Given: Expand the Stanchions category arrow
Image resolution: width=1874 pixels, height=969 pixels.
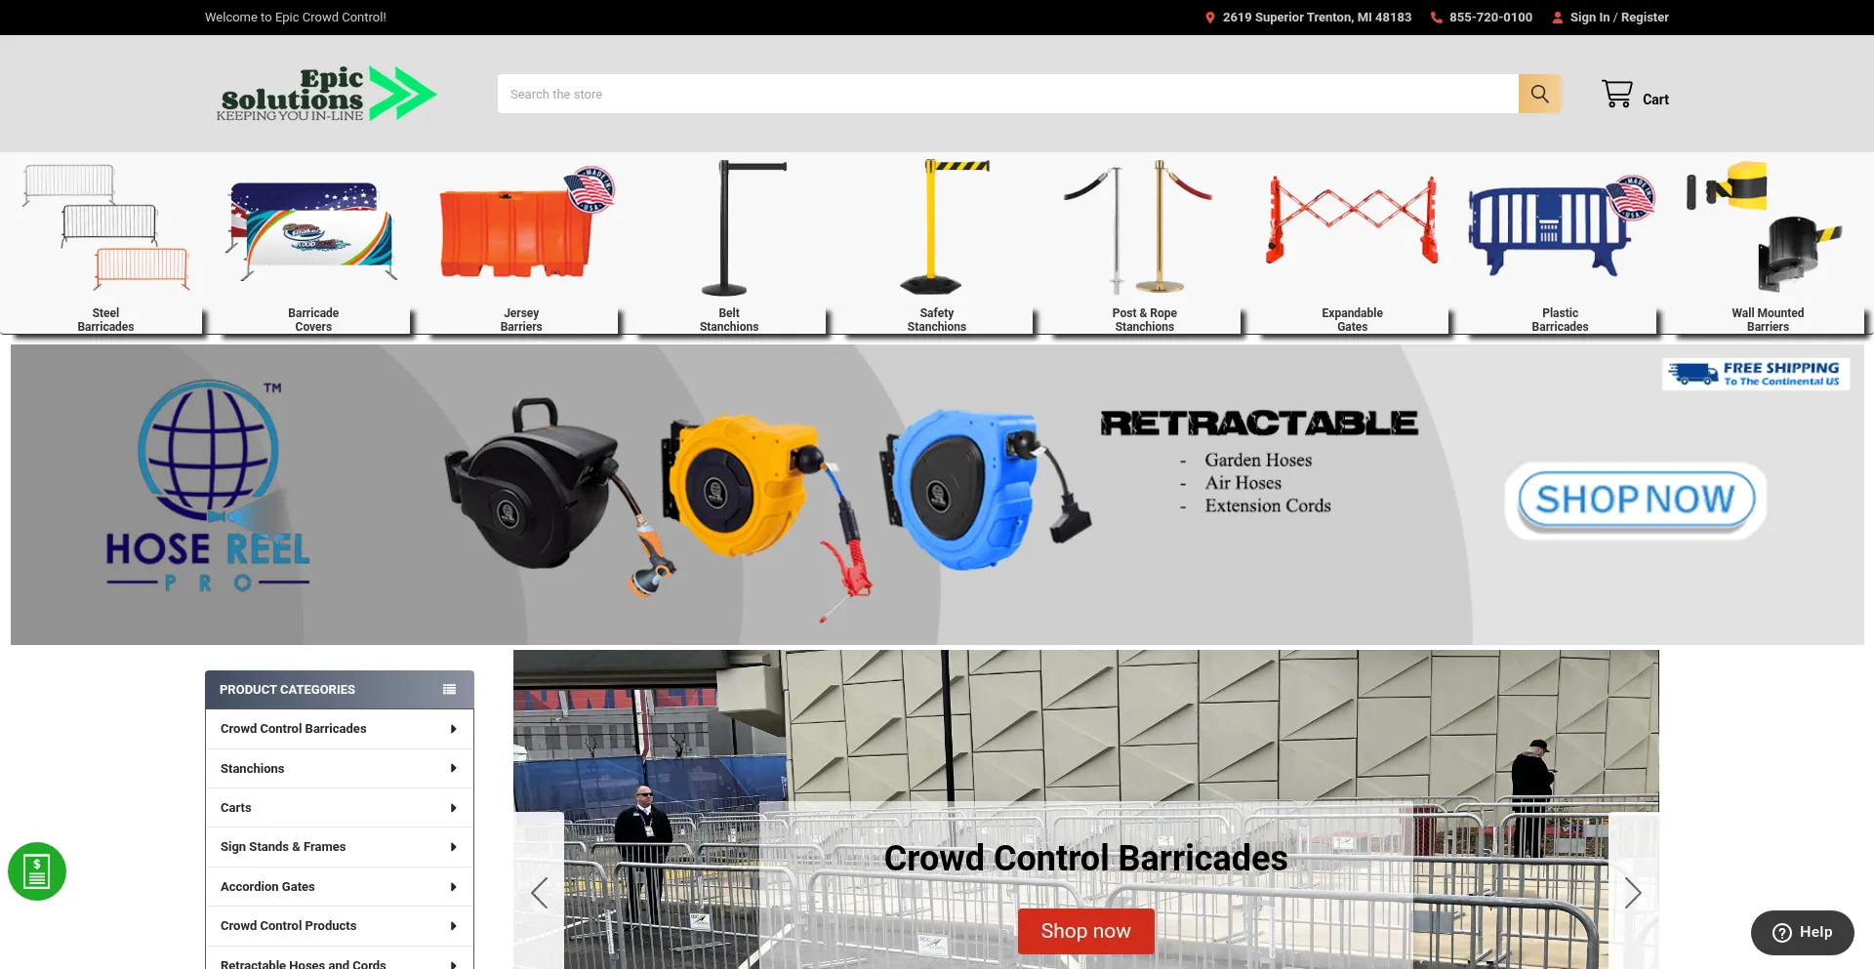Looking at the screenshot, I should (x=453, y=769).
